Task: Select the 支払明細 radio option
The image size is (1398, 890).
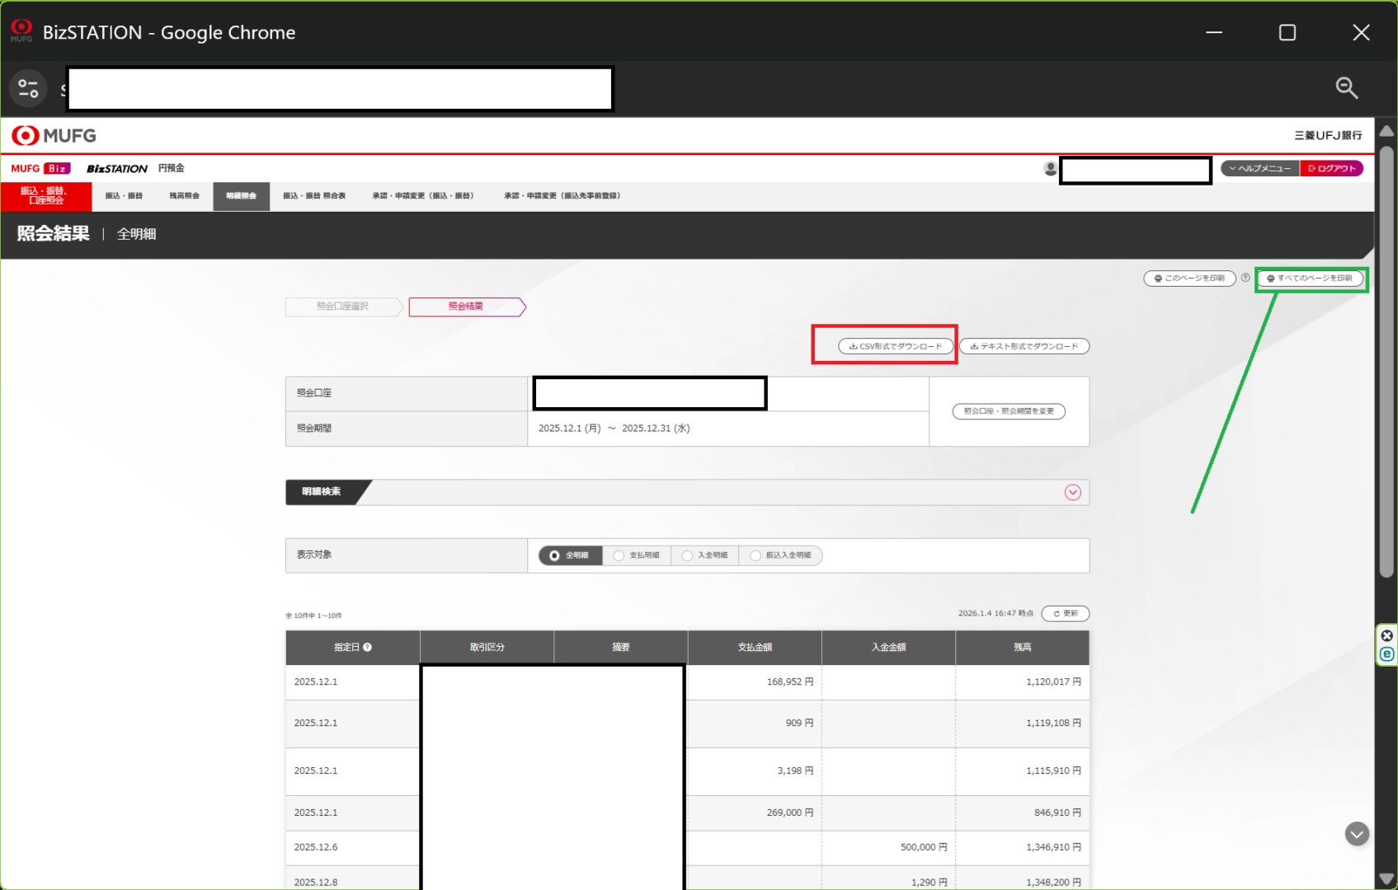Action: 619,556
